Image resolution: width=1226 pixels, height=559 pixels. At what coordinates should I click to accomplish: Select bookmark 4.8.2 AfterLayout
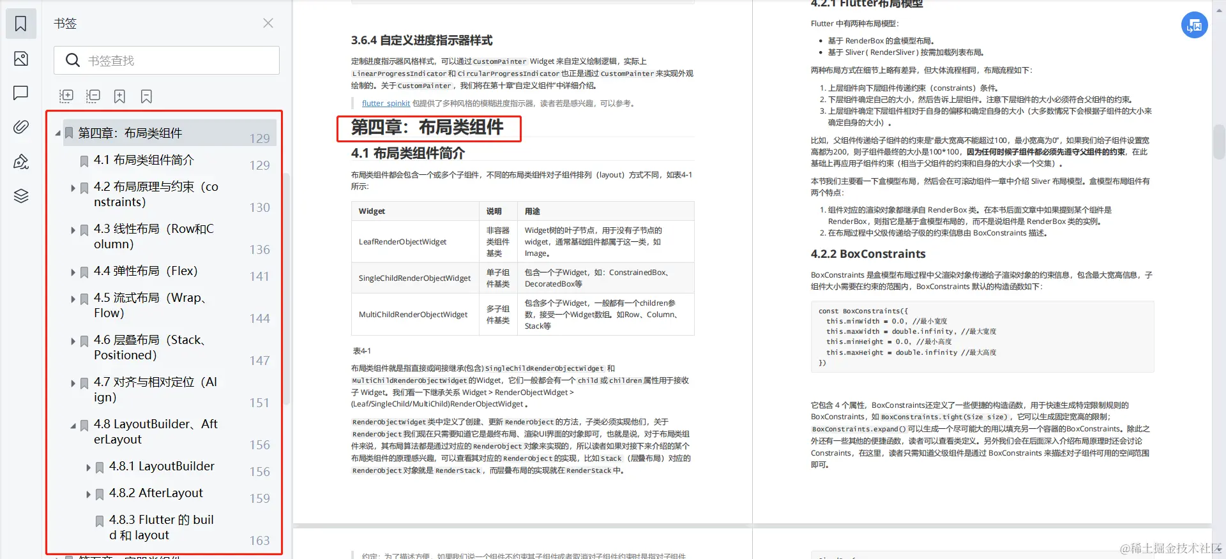[x=156, y=493]
